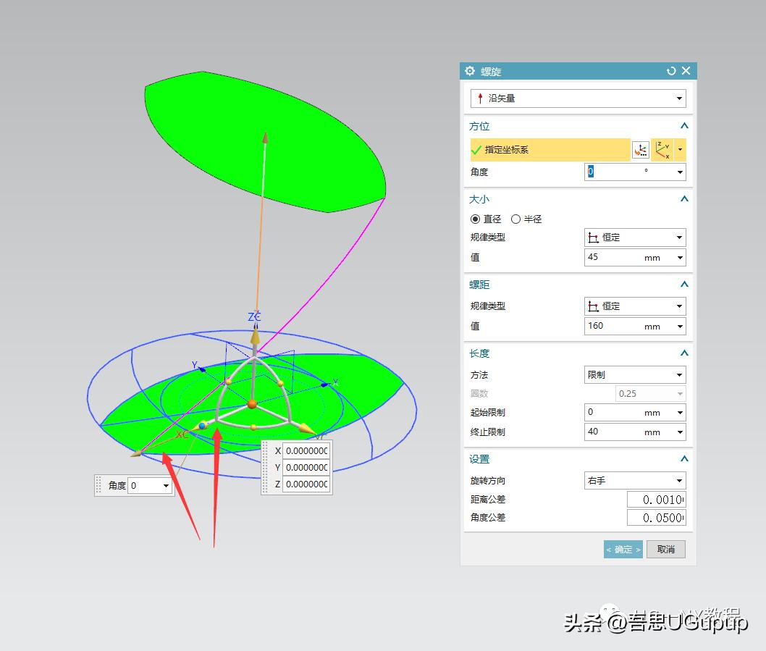Click the viewport Y coordinate field

pyautogui.click(x=306, y=467)
